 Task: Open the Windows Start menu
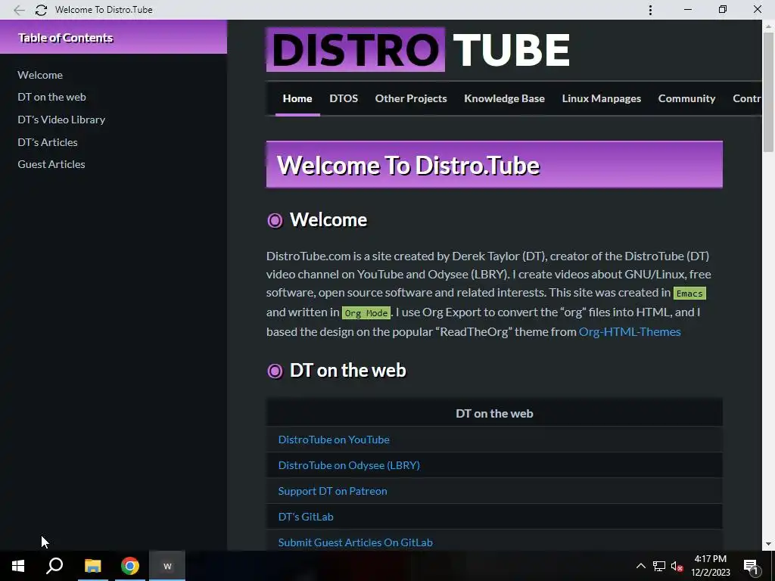point(18,566)
